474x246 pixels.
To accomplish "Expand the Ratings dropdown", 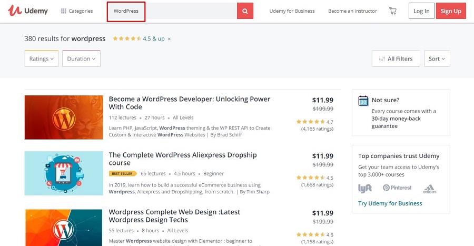I will pyautogui.click(x=42, y=58).
